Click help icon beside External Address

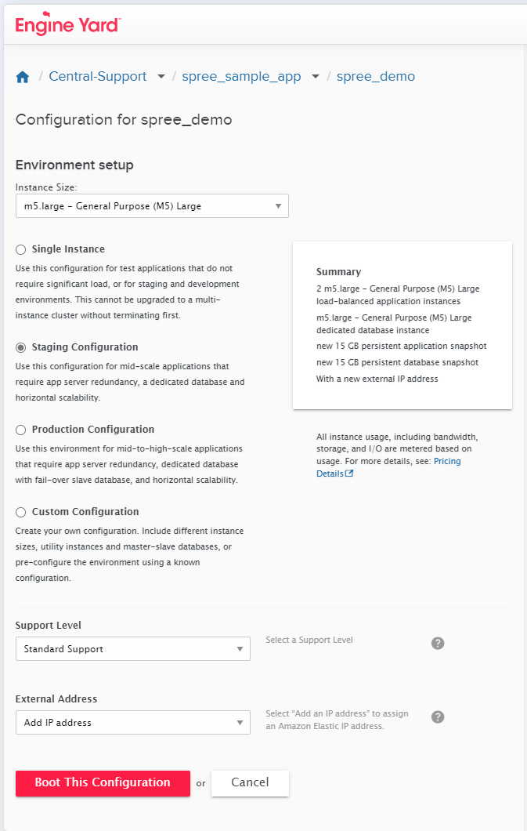click(438, 717)
